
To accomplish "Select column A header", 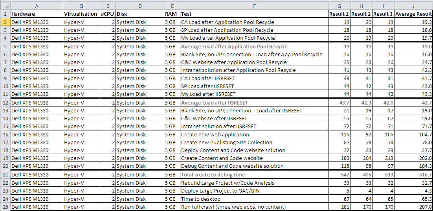I will click(37, 6).
